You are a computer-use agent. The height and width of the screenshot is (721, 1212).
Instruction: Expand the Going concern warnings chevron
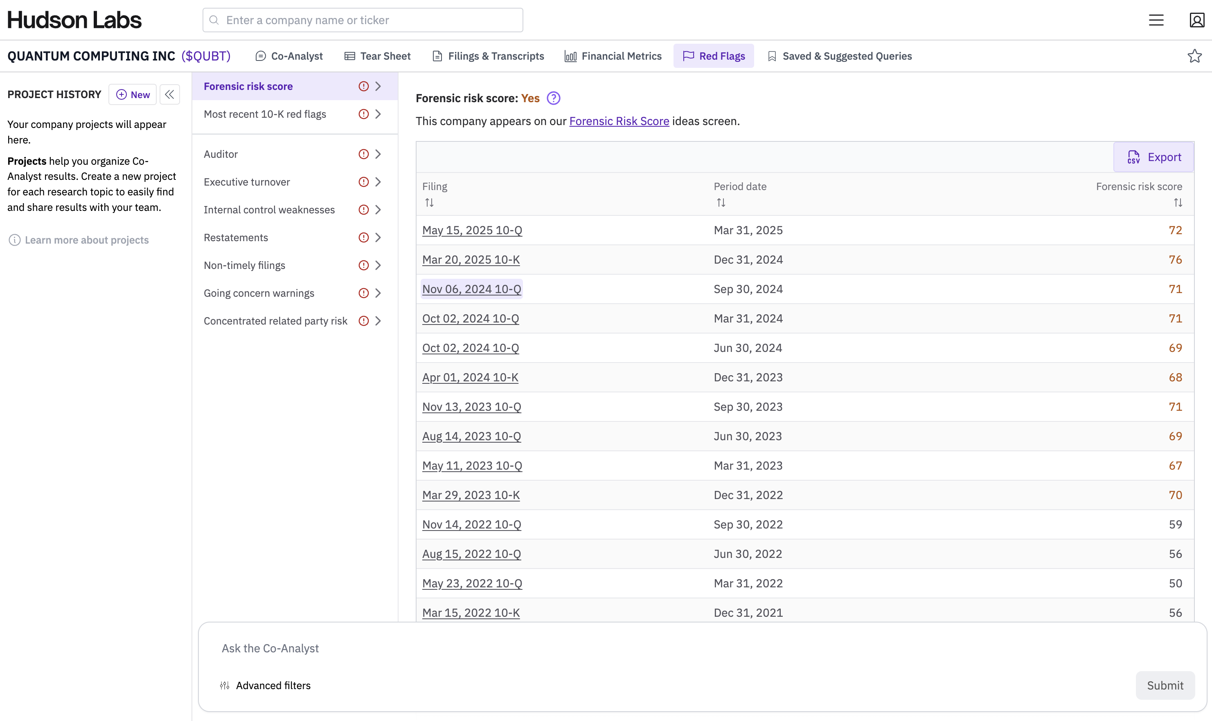378,293
